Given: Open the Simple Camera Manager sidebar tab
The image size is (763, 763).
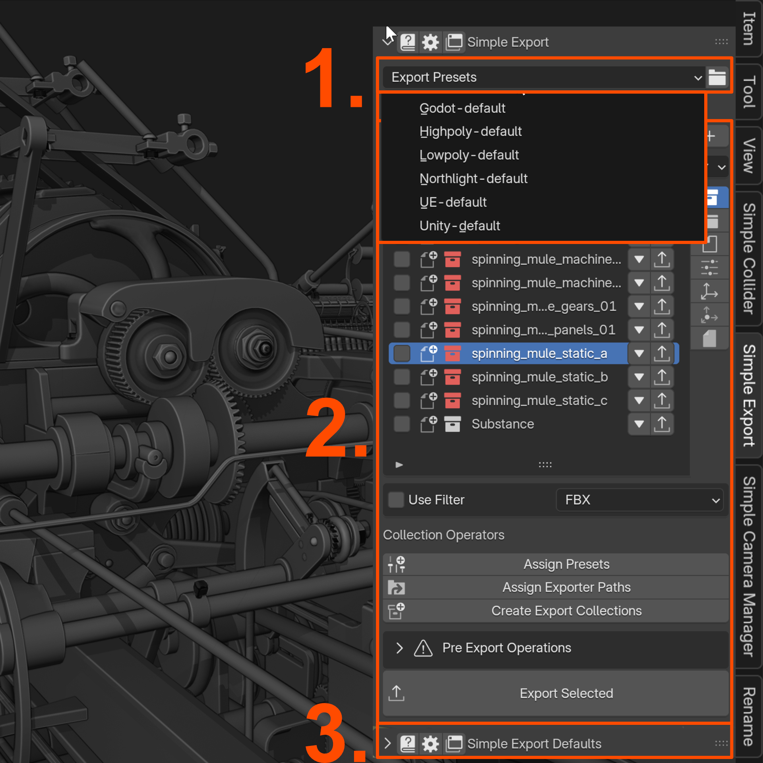Looking at the screenshot, I should pyautogui.click(x=749, y=566).
